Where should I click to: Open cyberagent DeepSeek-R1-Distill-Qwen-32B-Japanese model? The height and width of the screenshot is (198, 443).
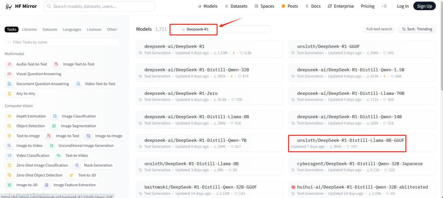point(362,166)
